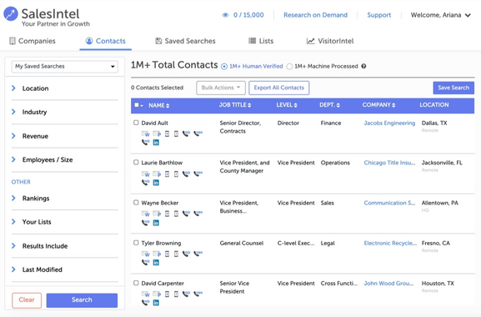Open the Jacobs Engineering company link

[x=389, y=123]
